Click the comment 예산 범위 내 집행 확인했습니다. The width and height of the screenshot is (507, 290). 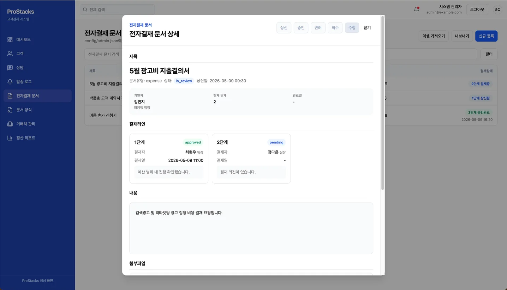click(x=164, y=172)
